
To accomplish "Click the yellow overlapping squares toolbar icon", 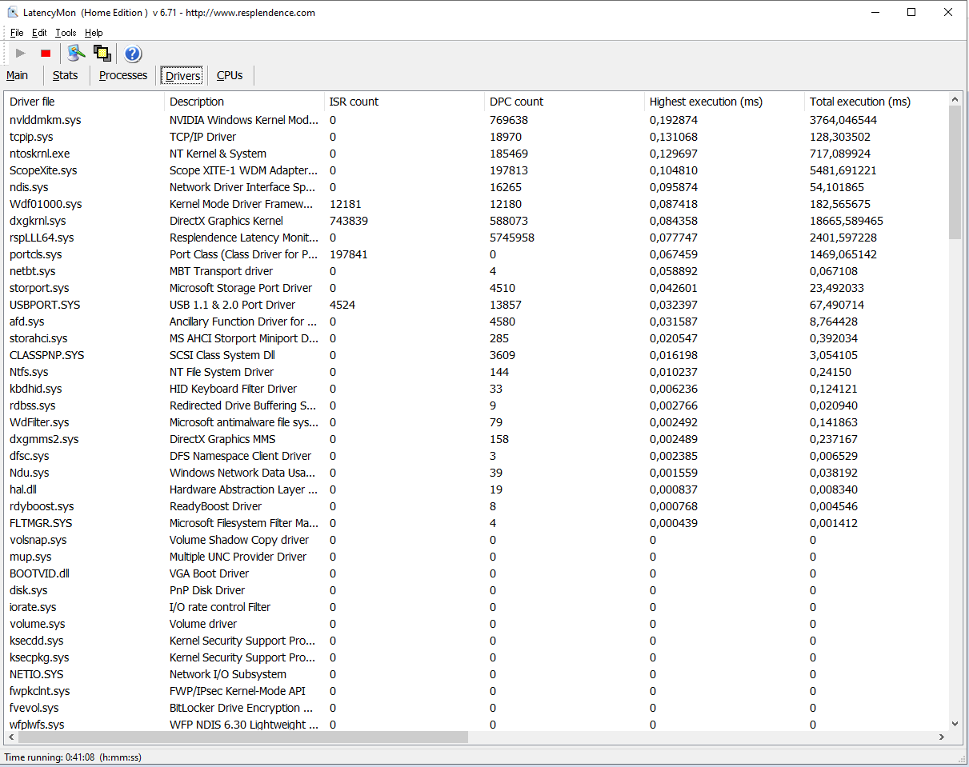I will coord(102,54).
